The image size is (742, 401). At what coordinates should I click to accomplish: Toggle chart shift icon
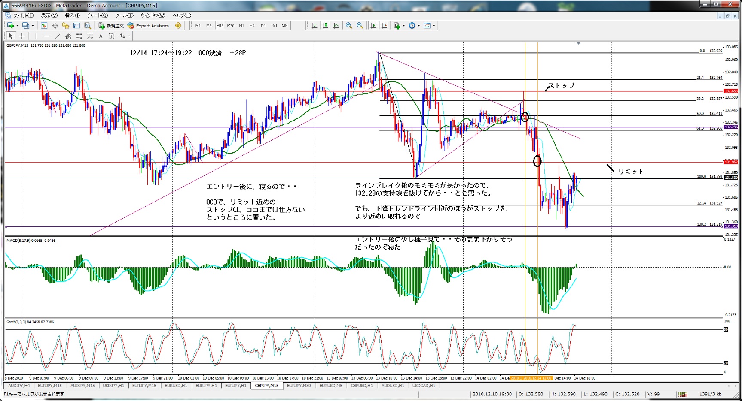[384, 26]
